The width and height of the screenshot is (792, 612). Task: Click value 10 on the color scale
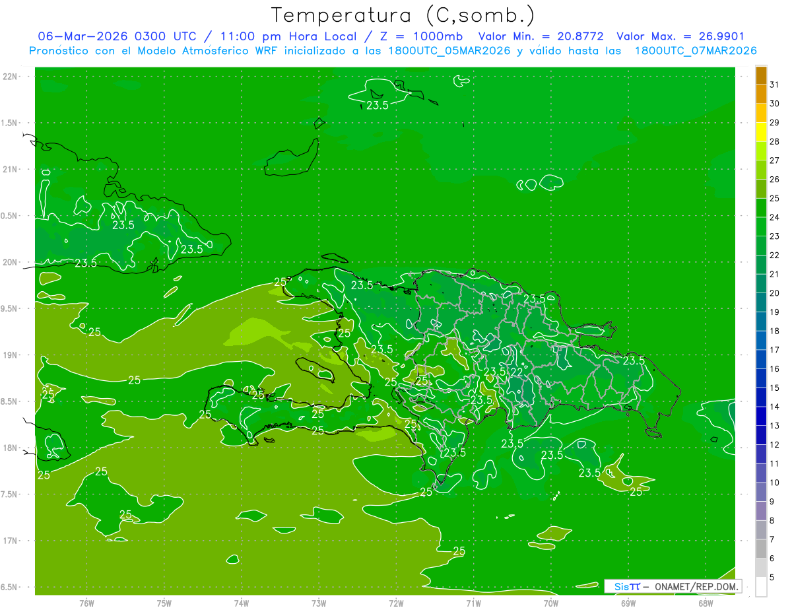(774, 483)
